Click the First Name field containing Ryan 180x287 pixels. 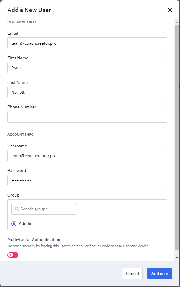coord(87,68)
